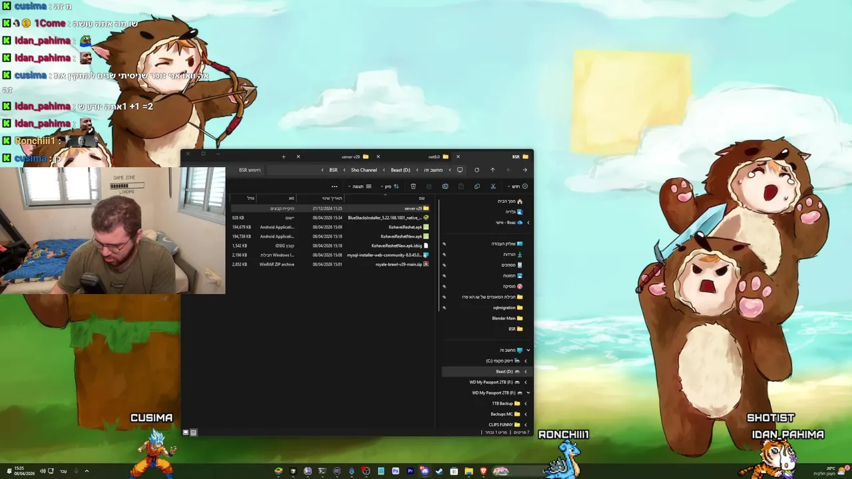Open the New (חדש) dropdown
This screenshot has height=479, width=852.
519,186
